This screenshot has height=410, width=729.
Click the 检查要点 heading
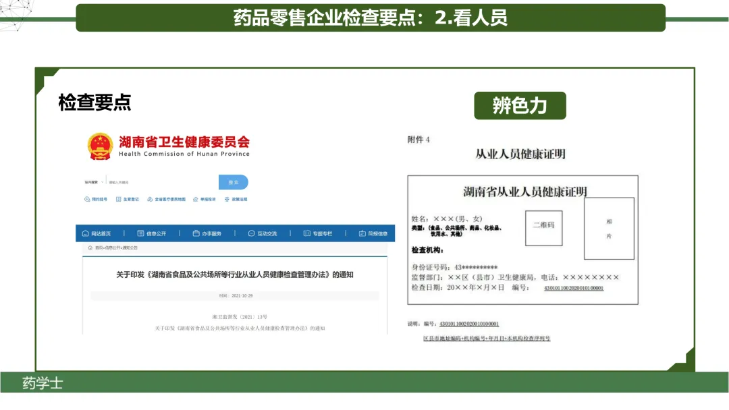tap(95, 102)
